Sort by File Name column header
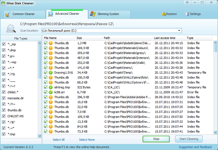 [x=59, y=38]
